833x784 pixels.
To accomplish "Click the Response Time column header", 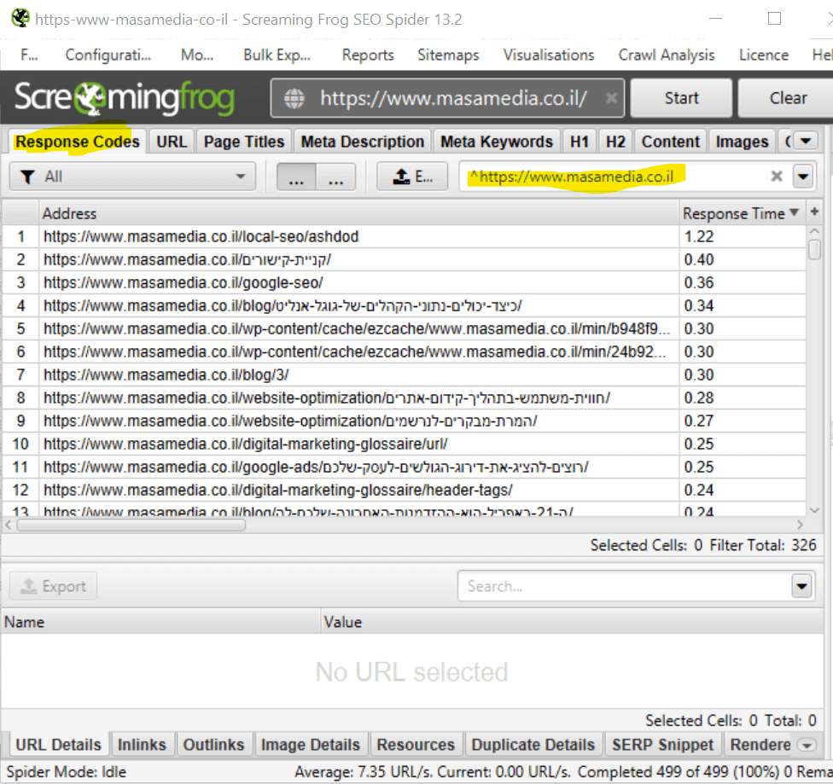I will 742,213.
